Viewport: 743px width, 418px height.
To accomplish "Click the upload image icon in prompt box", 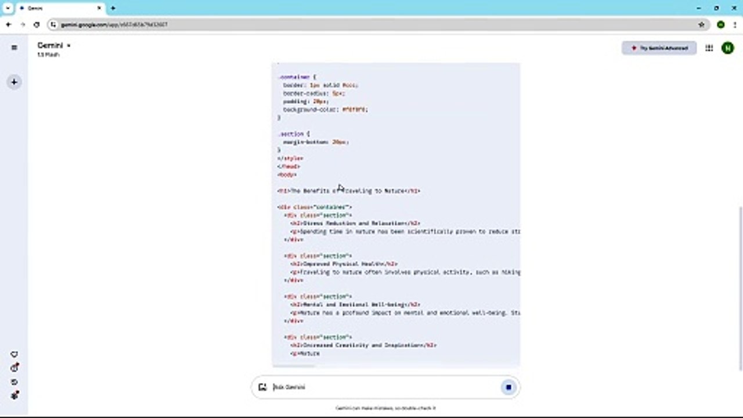I will click(x=262, y=387).
